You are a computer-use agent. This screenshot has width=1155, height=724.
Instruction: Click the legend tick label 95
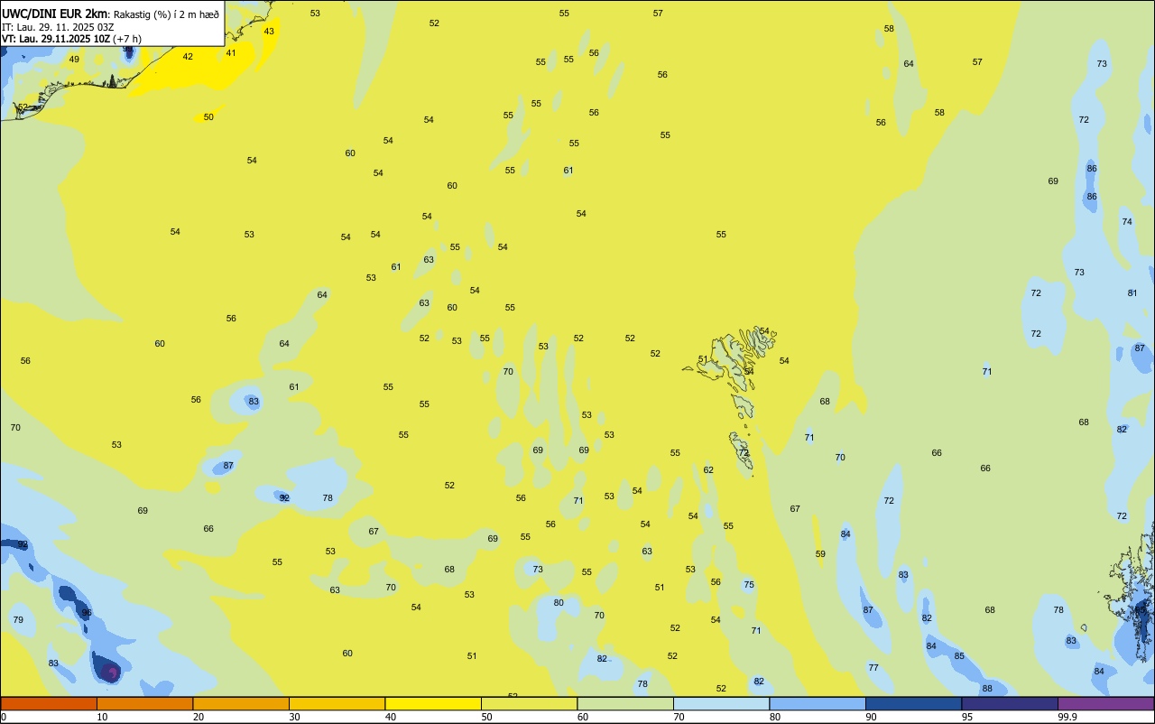[x=967, y=717]
